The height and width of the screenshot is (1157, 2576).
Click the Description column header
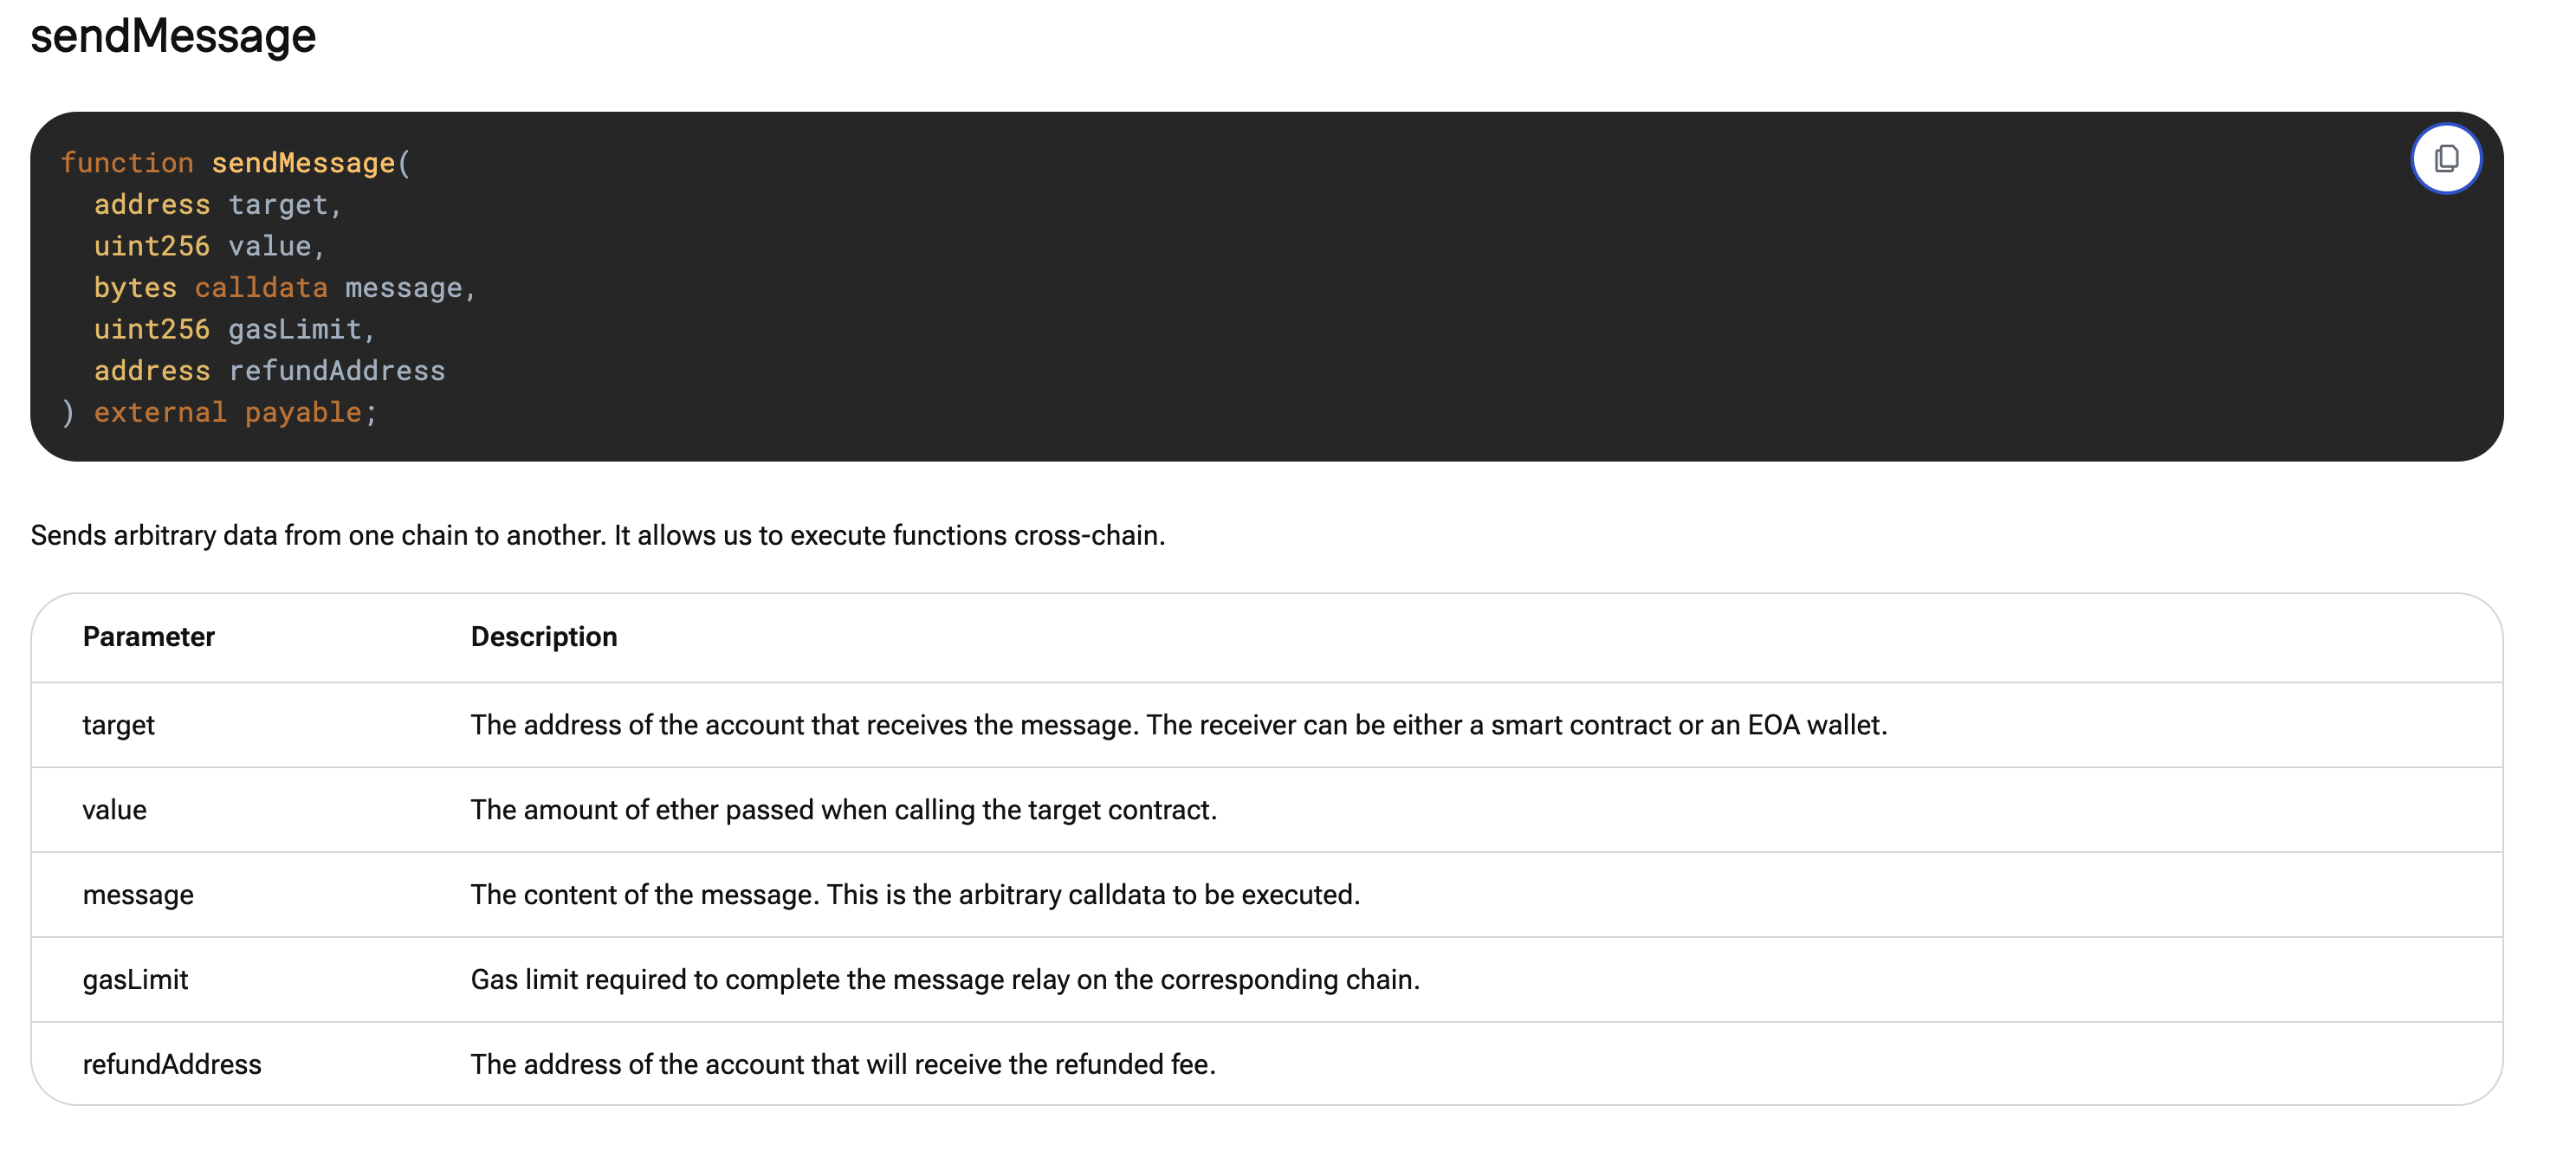[x=544, y=637]
